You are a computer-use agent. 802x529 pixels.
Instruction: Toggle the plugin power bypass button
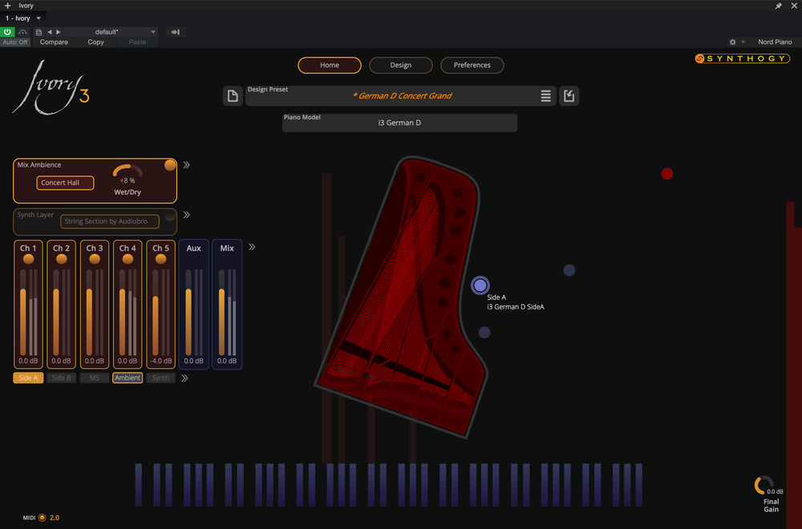[8, 32]
